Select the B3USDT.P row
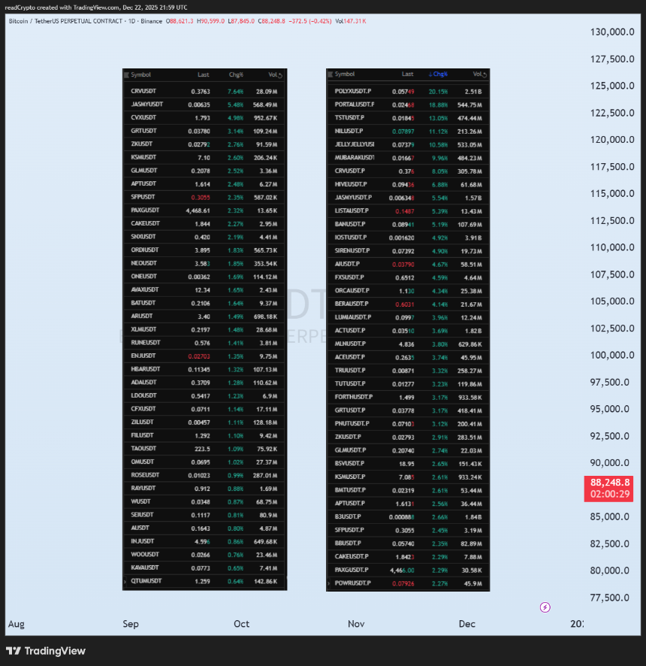646x666 pixels. 409,517
